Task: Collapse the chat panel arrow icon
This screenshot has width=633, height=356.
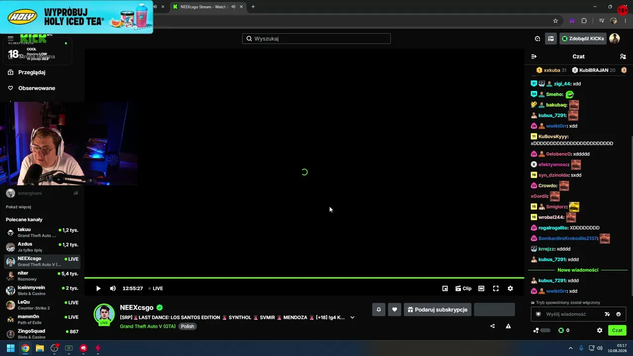Action: pos(534,56)
